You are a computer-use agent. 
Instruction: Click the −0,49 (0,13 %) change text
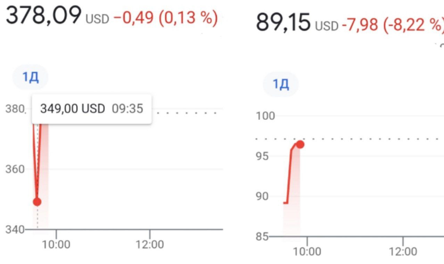click(165, 17)
